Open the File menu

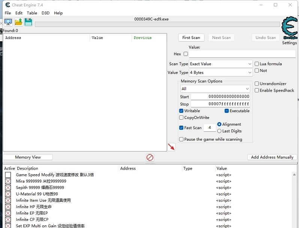8,13
